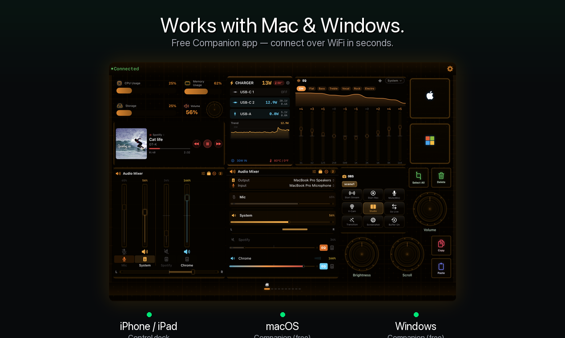Open the System dropdown in EQ panel
This screenshot has width=565, height=338.
click(395, 81)
